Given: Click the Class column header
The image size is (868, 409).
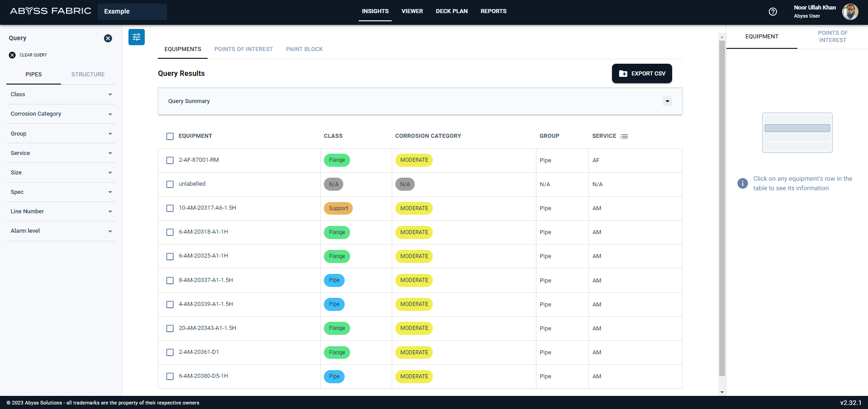Looking at the screenshot, I should point(333,136).
